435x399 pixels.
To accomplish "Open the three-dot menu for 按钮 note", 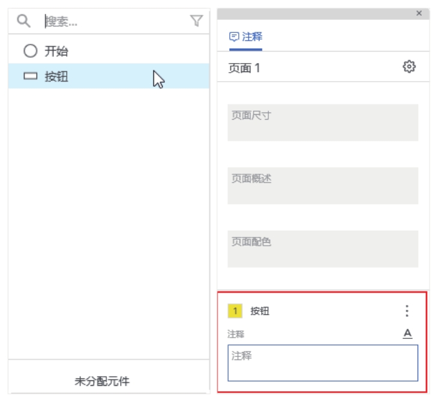I will click(x=407, y=311).
